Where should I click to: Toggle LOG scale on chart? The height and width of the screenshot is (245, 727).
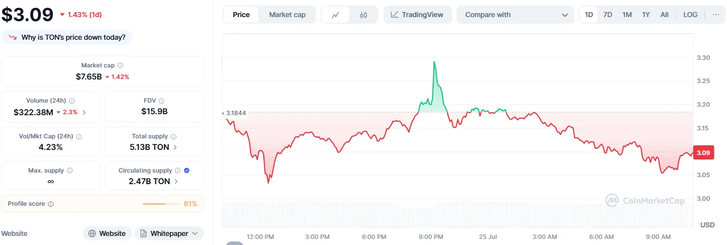pos(690,15)
